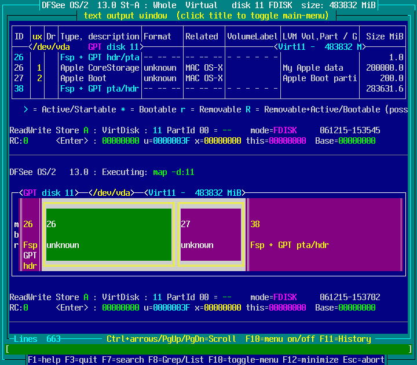Click the green partition 26 block in map

pyautogui.click(x=109, y=235)
